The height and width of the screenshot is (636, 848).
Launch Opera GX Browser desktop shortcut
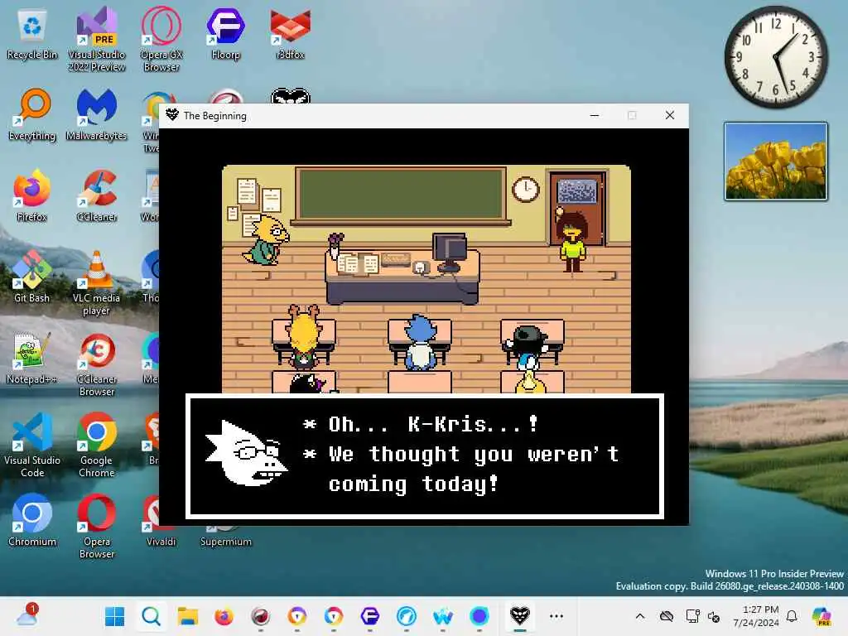(161, 39)
